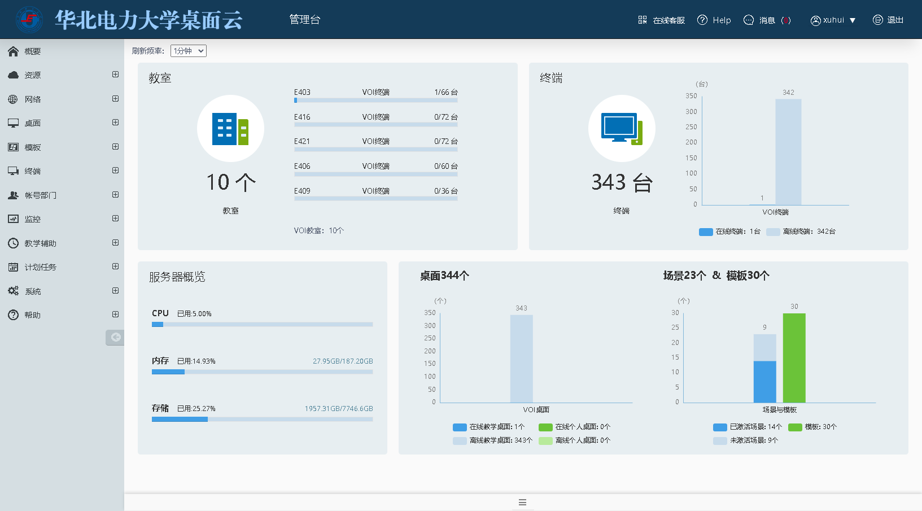This screenshot has height=511, width=922.
Task: Click the E403 classroom usage bar
Action: click(x=375, y=101)
